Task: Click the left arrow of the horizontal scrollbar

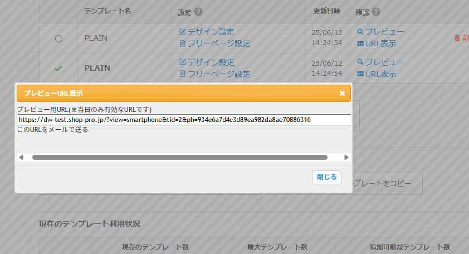Action: pos(21,158)
